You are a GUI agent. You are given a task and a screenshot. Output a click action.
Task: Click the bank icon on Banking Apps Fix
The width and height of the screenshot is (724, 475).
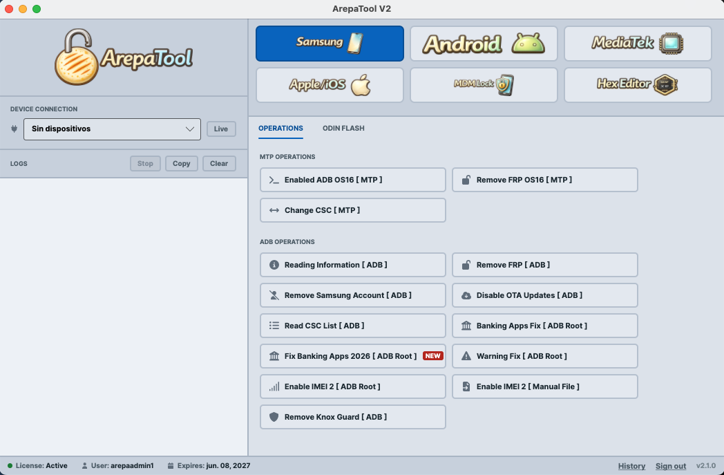point(466,326)
